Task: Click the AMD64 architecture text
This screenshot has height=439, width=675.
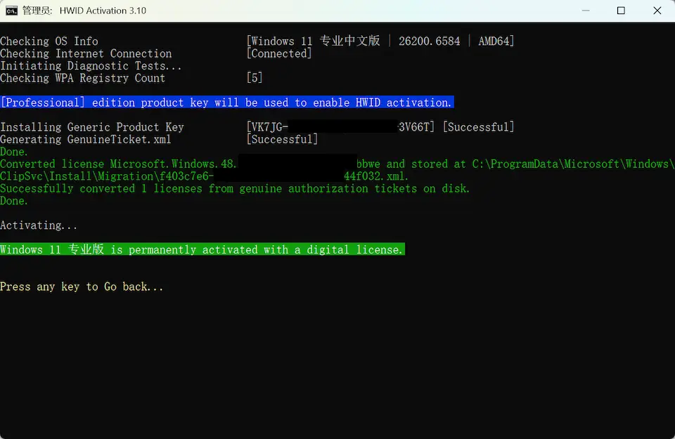Action: click(495, 41)
